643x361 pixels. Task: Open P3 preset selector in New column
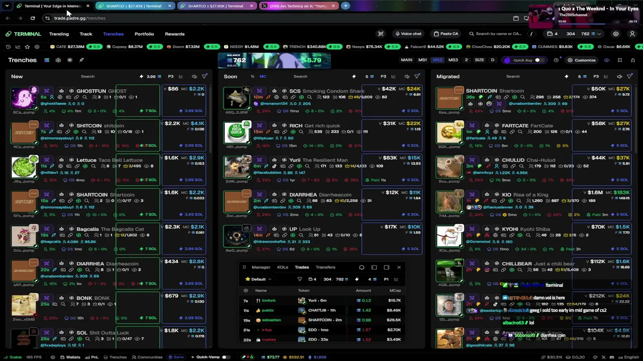171,77
